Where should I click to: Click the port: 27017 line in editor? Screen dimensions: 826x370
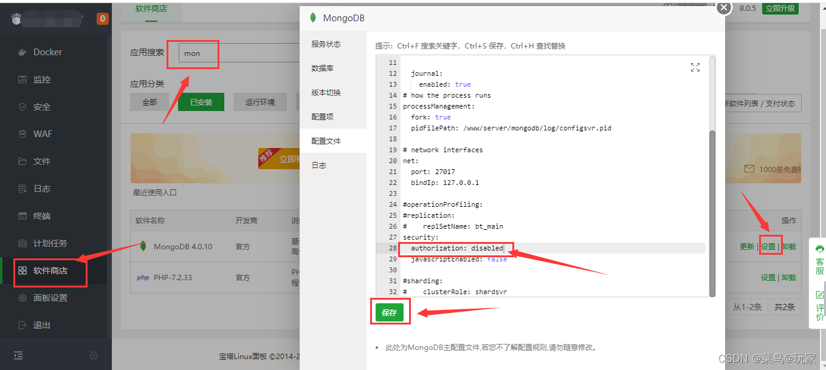click(x=433, y=172)
